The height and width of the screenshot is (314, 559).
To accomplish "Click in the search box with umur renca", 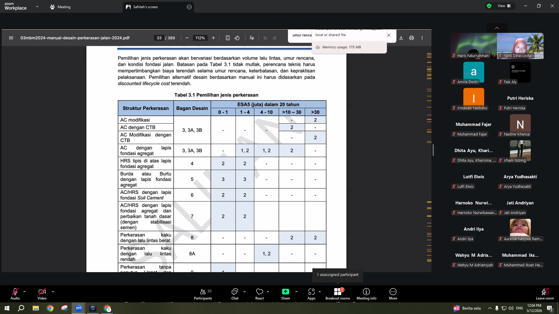I will [x=302, y=35].
